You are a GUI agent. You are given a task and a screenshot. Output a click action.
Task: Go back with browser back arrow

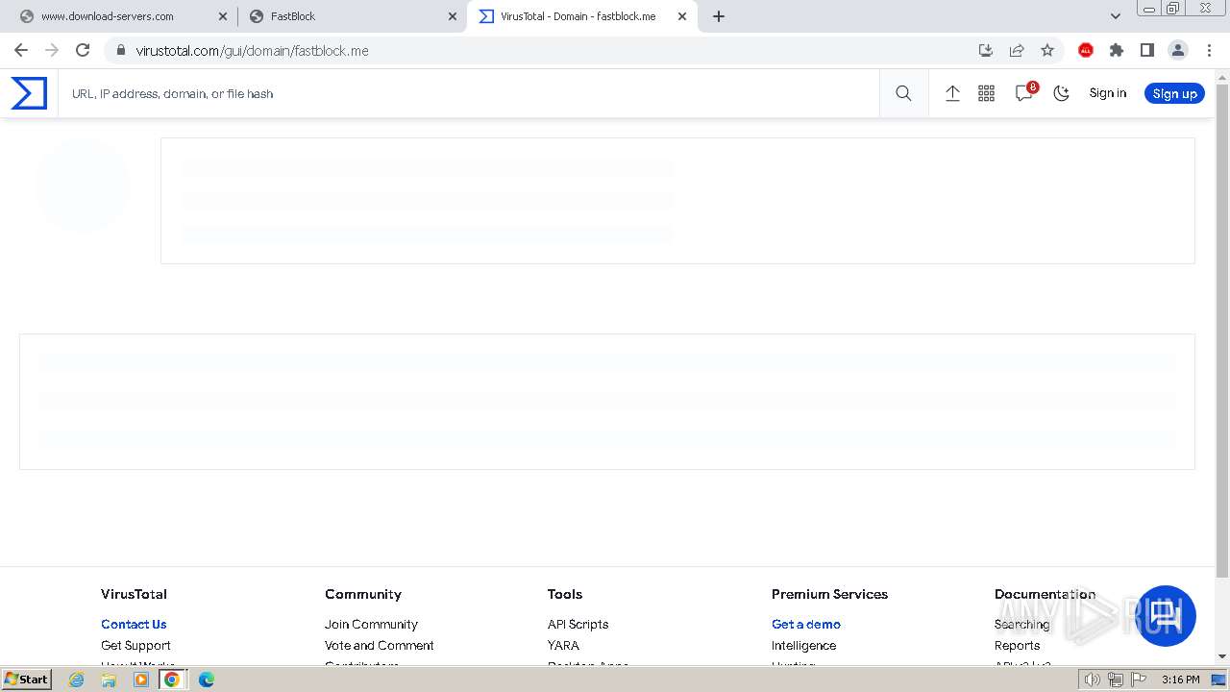coord(21,50)
